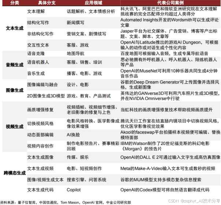Click the OpenAI Codex case text
The width and height of the screenshot is (221, 205).
pos(165,190)
